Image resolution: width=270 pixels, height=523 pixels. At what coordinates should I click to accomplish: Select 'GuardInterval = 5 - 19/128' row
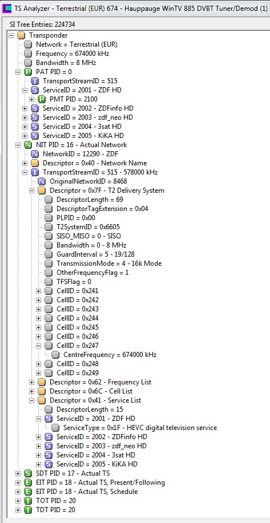[x=95, y=254]
